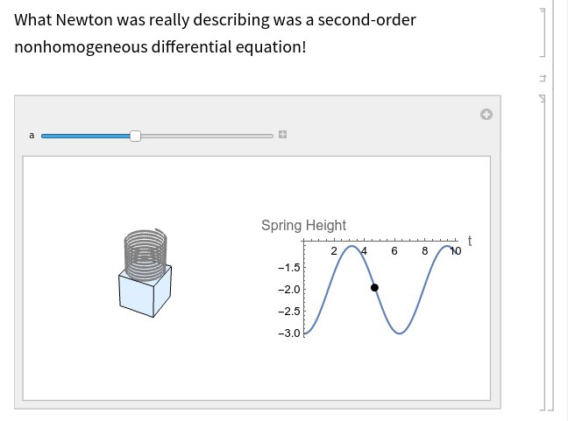
Task: Place cursor in Newton second-order text line
Action: 215,19
